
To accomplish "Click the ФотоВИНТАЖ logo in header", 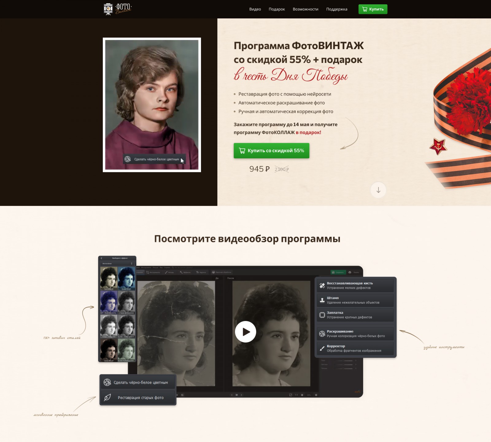I will point(118,9).
